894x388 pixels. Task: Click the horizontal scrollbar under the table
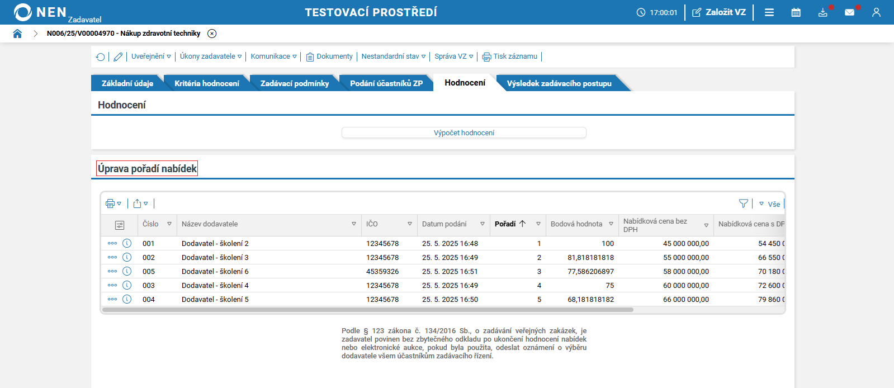tap(367, 310)
